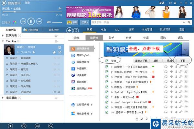Switch to the 本地列表 tab
The image size is (194, 129).
pos(11,30)
